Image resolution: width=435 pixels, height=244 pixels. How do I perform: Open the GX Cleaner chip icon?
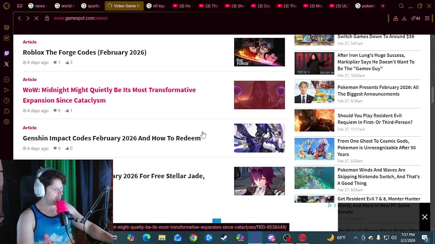point(6,38)
